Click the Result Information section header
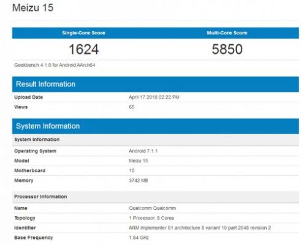Screen dimensions: 301x245 coord(45,84)
